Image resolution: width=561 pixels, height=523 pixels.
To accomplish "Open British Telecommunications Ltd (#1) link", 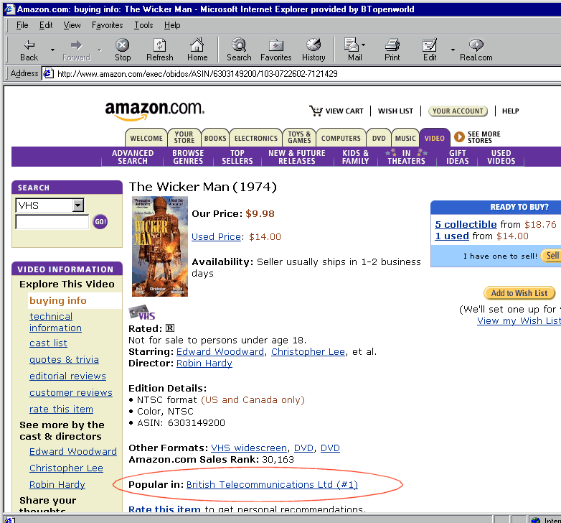I will click(272, 484).
